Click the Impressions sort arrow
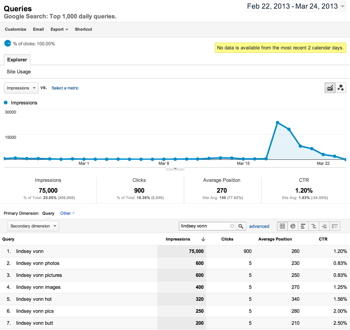The width and height of the screenshot is (350, 330). [203, 239]
